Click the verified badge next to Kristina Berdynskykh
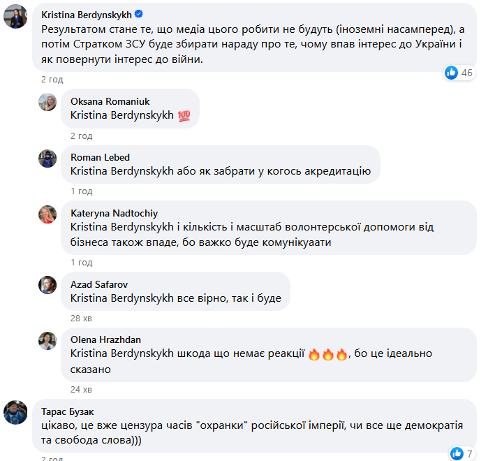Screen dimensions: 495x461 [139, 15]
